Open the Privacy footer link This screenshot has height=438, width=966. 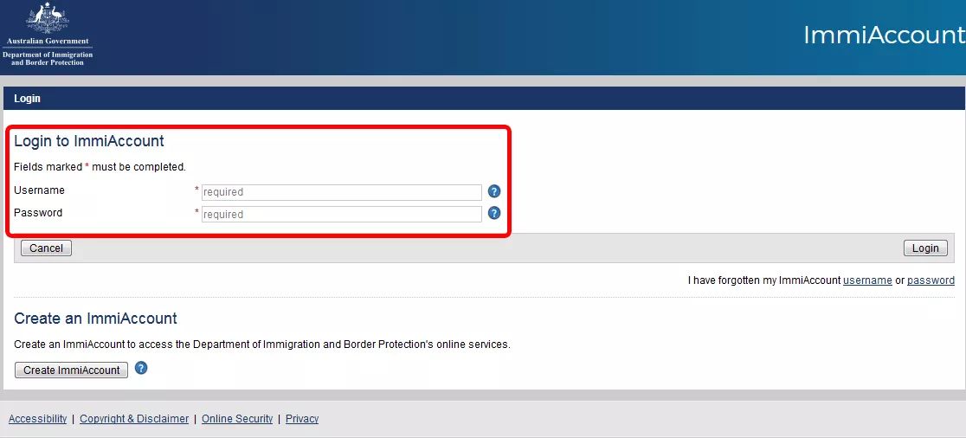point(302,419)
